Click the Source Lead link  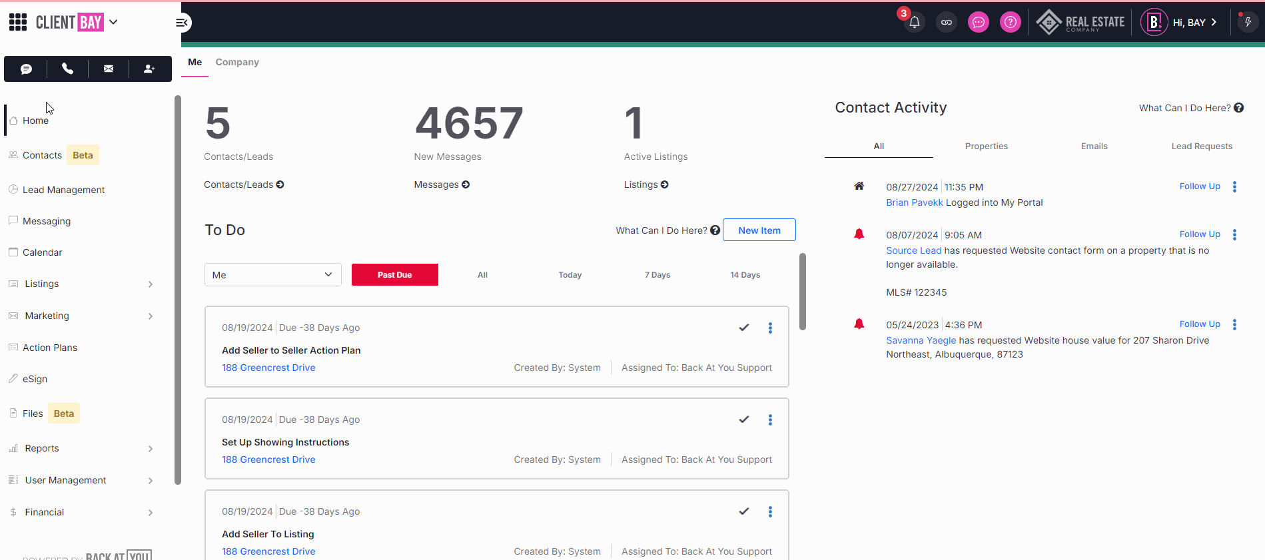(x=913, y=250)
